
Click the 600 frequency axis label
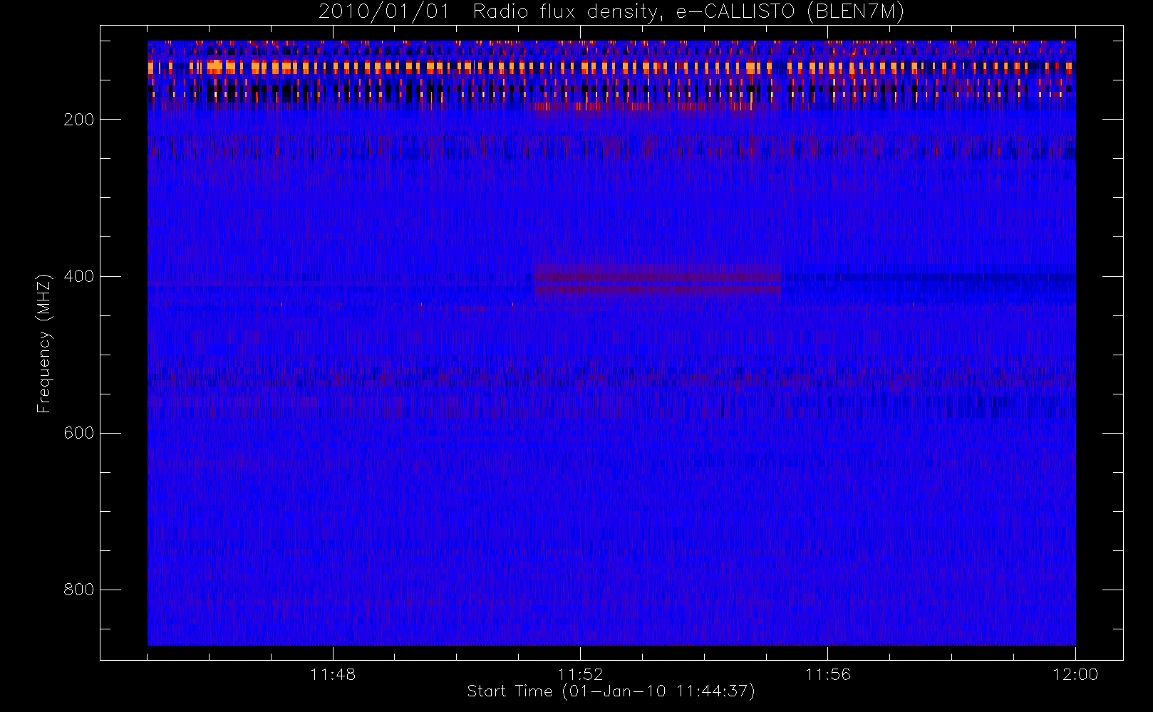pos(78,433)
